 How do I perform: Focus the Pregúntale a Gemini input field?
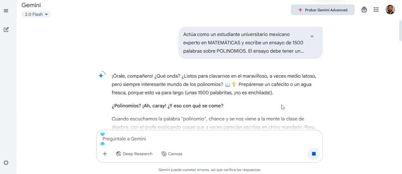[x=201, y=139]
